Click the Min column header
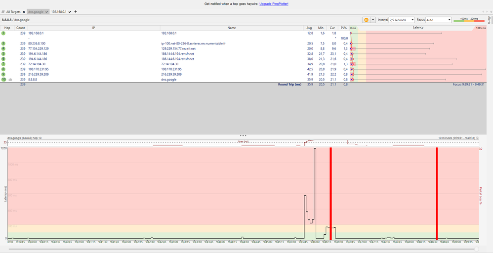The height and width of the screenshot is (253, 493). [x=321, y=28]
